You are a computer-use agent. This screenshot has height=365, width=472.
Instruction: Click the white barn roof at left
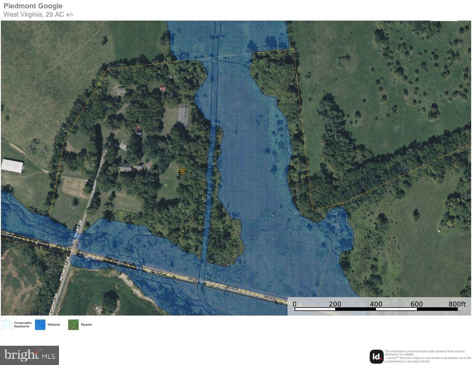click(x=12, y=165)
